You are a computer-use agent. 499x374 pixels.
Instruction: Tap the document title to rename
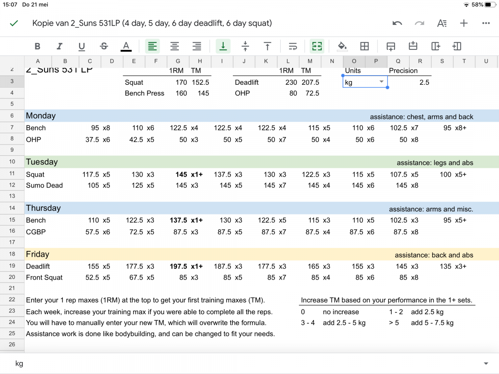152,23
